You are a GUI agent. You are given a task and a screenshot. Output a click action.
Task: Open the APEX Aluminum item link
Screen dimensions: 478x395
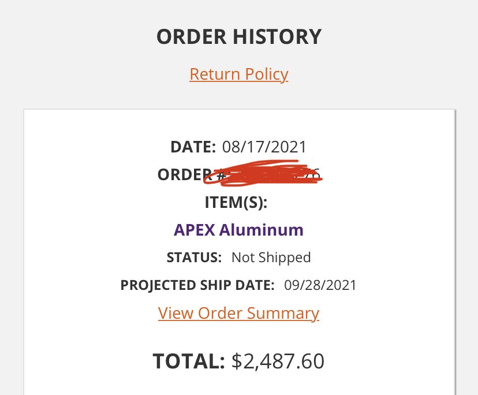coord(238,230)
